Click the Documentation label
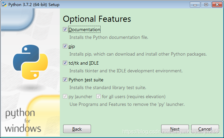The height and width of the screenshot is (138, 224). pos(85,29)
